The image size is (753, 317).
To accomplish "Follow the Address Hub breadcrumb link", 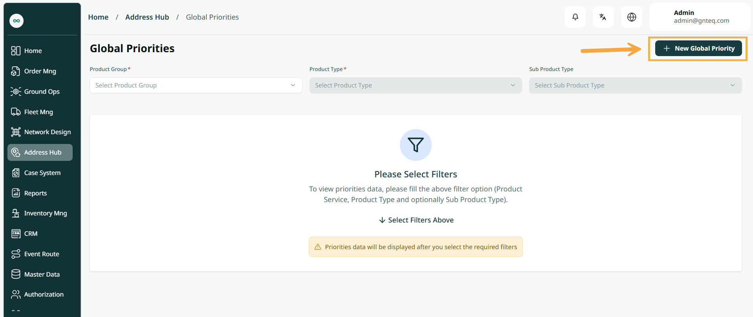I will click(147, 17).
